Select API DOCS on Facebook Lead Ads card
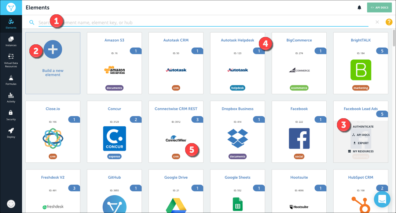The image size is (396, 213). pyautogui.click(x=361, y=135)
